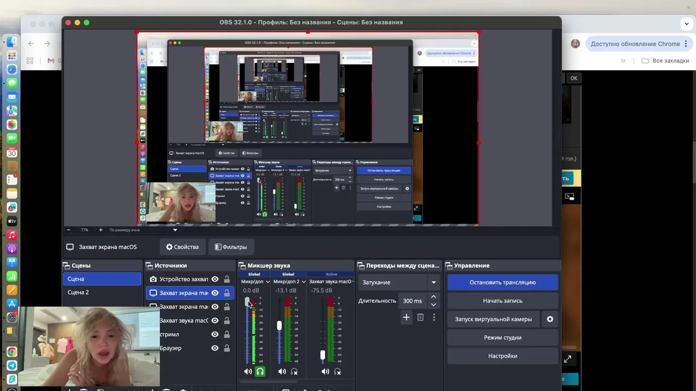
Task: Toggle the checkbox beside Захват экрана macOS label
Action: (70, 247)
